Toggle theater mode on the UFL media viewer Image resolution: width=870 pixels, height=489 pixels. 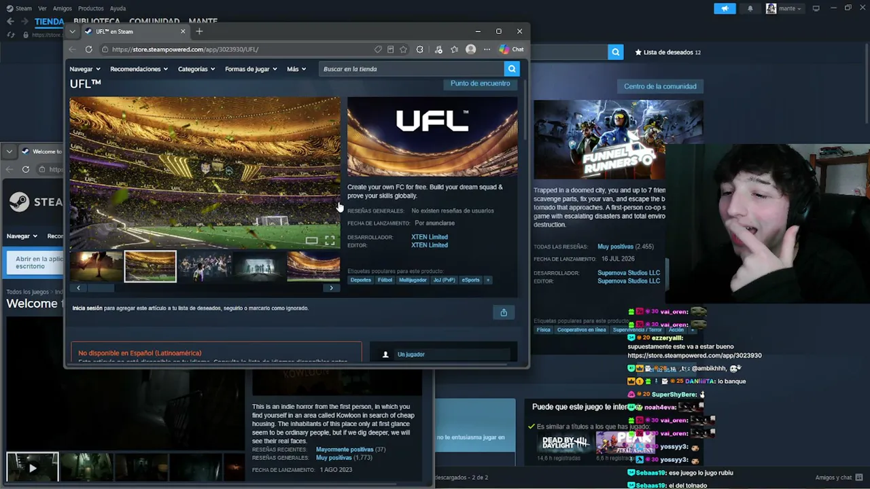tap(311, 240)
